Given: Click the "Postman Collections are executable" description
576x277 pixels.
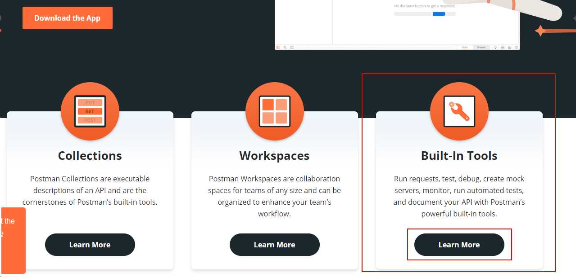Looking at the screenshot, I should coord(90,190).
